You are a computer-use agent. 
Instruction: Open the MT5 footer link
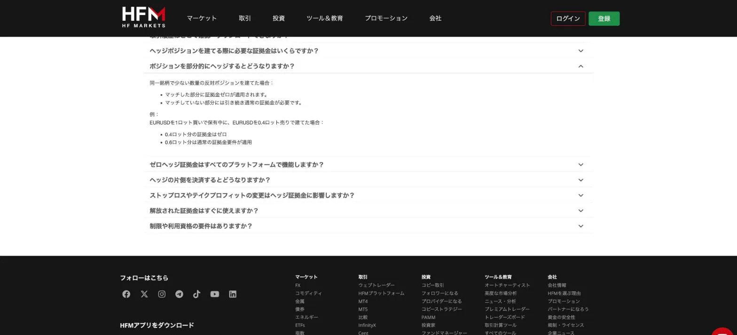363,309
